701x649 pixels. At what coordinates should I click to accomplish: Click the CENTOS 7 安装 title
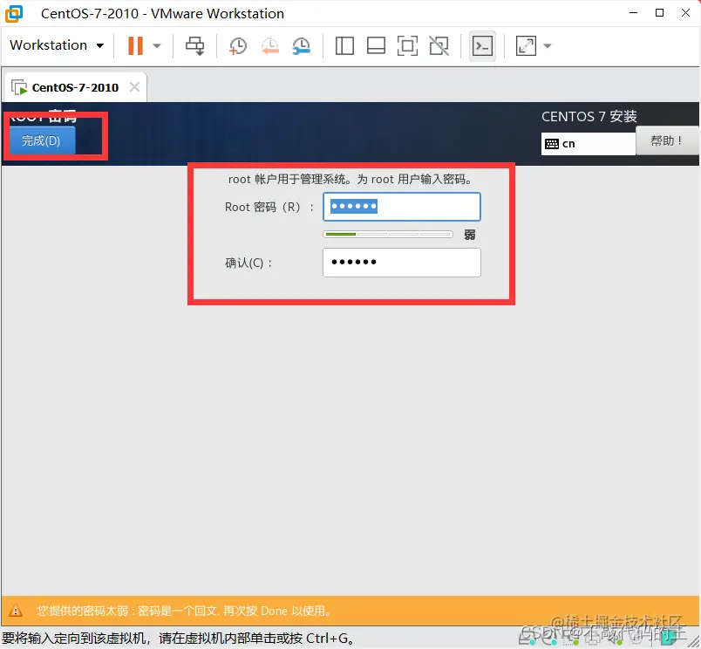pyautogui.click(x=589, y=116)
